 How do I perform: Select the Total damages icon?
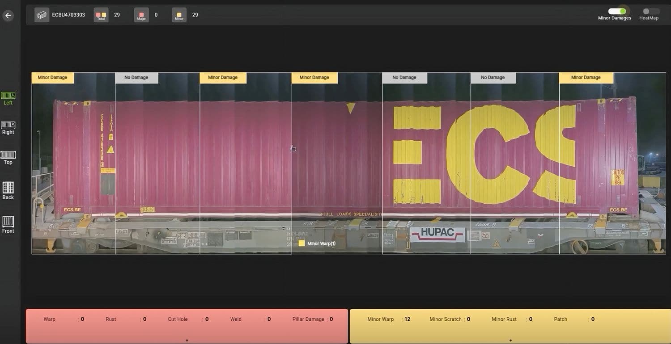101,15
